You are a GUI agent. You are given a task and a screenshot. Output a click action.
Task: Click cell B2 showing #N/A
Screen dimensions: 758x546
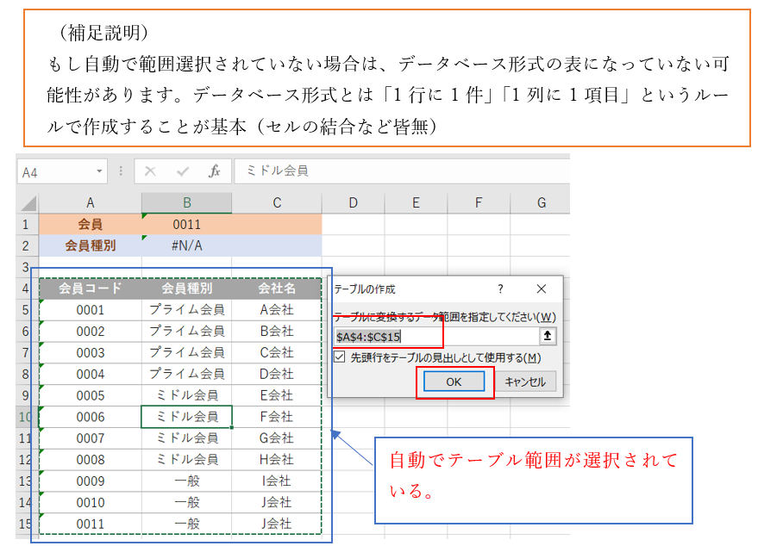coord(186,245)
